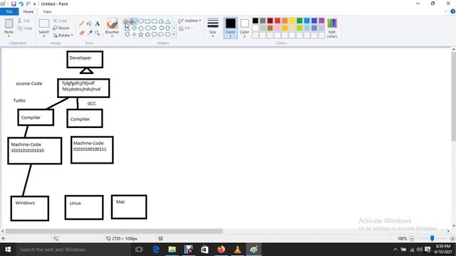456x256 pixels.
Task: Open the shape Fill dropdown
Action: (x=185, y=28)
